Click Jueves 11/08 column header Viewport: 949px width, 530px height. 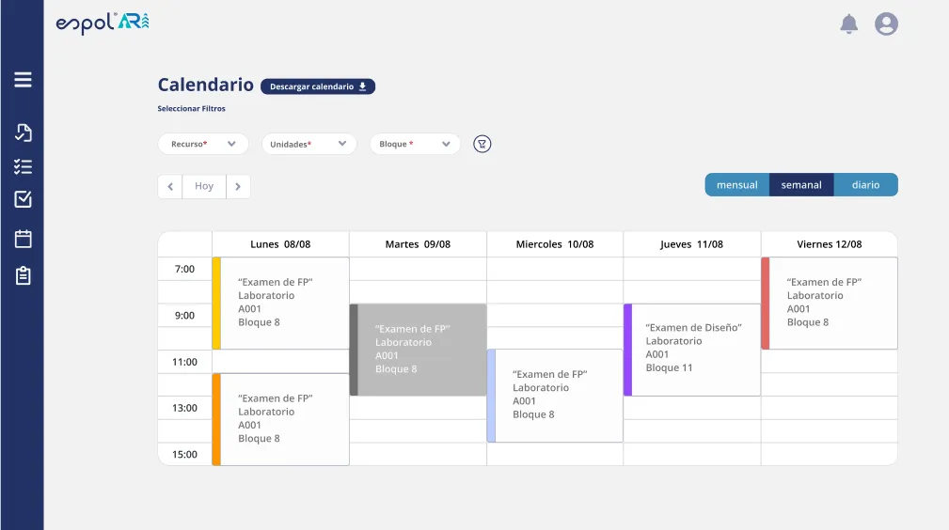click(692, 244)
